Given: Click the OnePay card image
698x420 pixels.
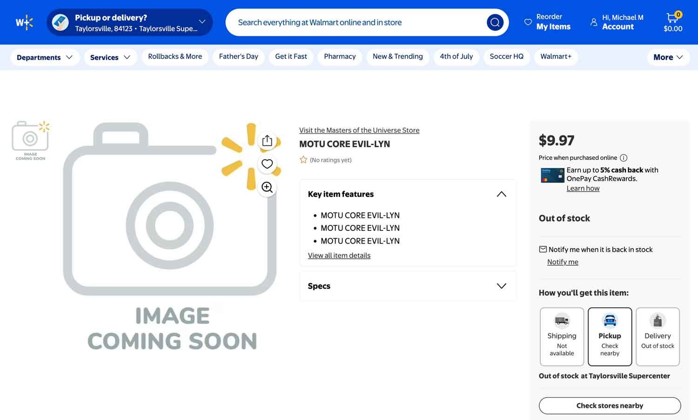Looking at the screenshot, I should tap(552, 175).
